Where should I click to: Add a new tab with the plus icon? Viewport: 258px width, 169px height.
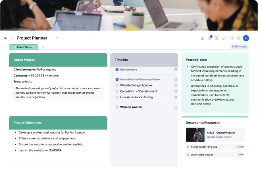click(43, 47)
